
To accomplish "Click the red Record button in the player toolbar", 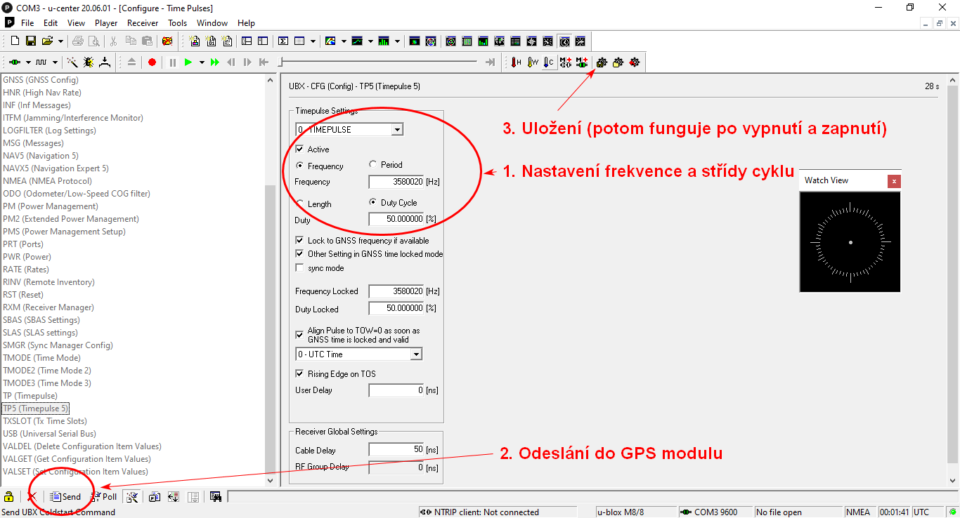I will click(153, 62).
